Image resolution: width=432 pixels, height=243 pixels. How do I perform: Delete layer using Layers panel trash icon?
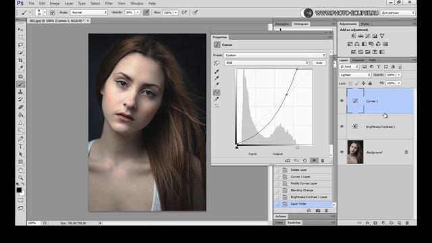coord(407,223)
